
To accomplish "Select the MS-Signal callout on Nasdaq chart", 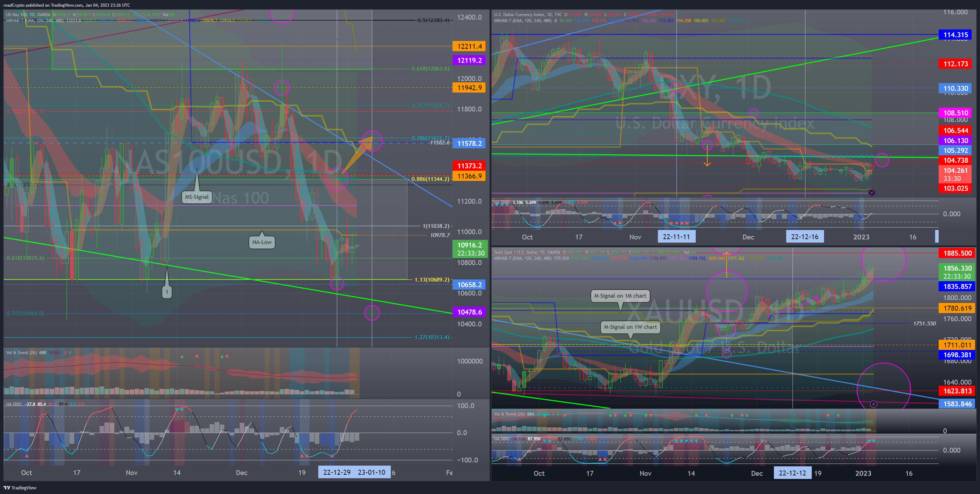I will (x=197, y=197).
